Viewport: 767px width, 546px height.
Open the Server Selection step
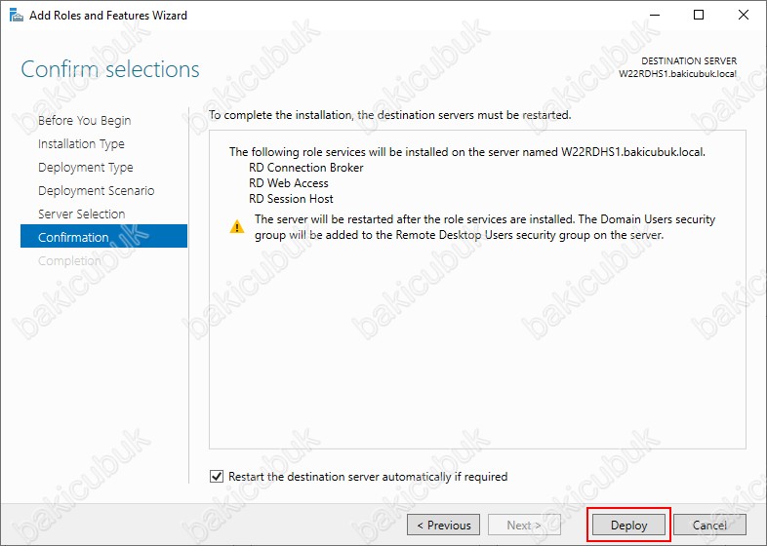pyautogui.click(x=81, y=214)
